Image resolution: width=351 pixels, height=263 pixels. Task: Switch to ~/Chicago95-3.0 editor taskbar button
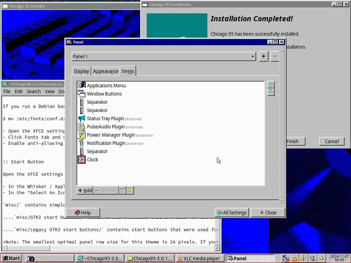(100, 258)
